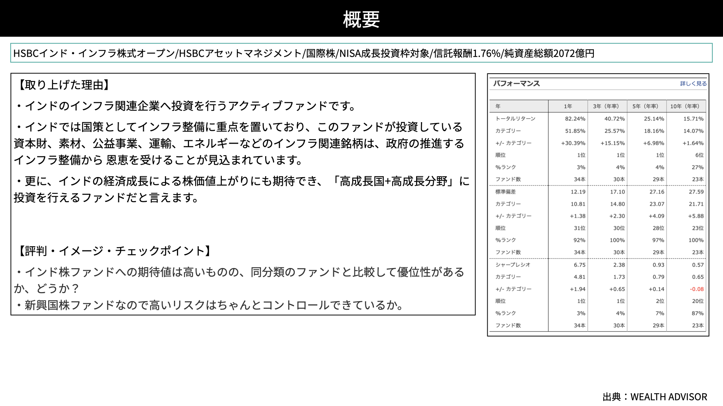Screen dimensions: 723x406
Task: Select the 【取り上げた理由】 heading
Action: (64, 85)
